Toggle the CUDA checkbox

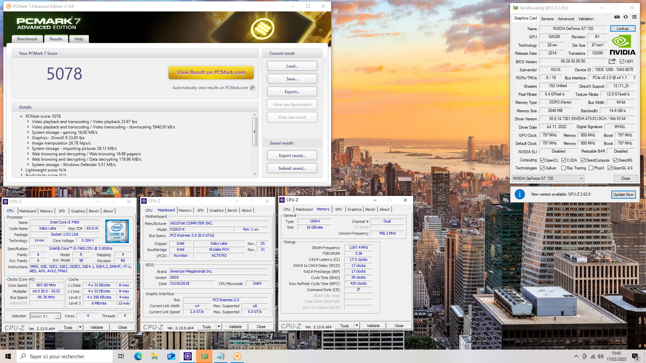coord(564,160)
